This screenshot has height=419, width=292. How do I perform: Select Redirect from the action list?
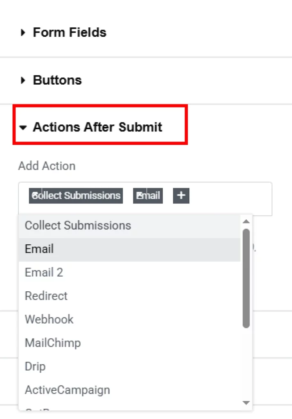coord(46,296)
